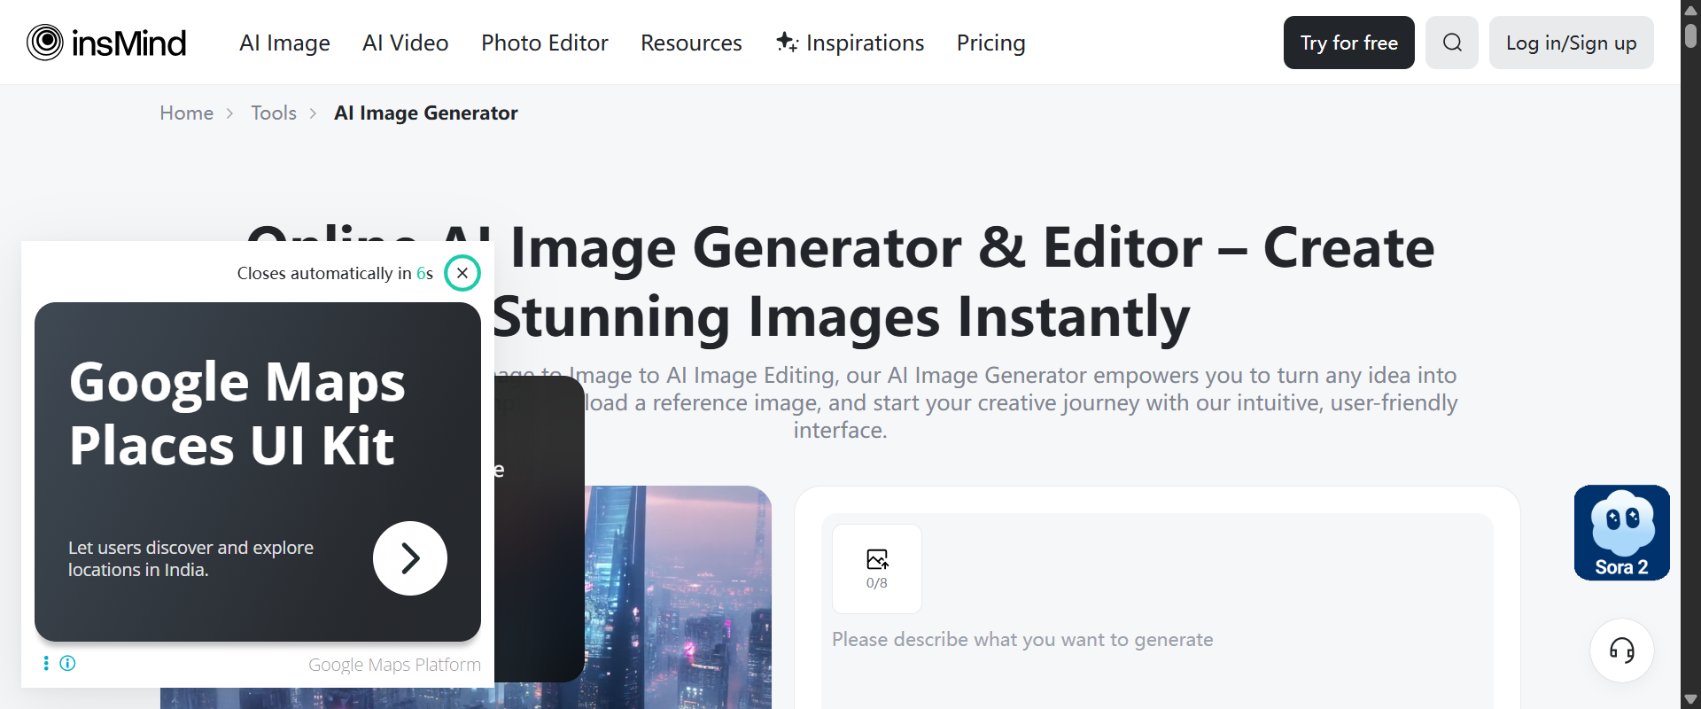Open the AI Image menu

[x=284, y=43]
